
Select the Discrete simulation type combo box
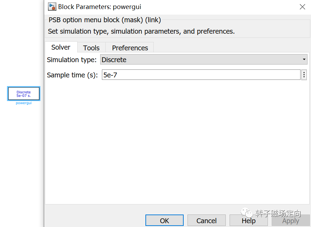(x=204, y=59)
